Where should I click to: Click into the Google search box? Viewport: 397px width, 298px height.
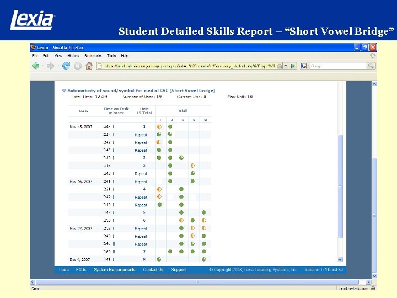pos(338,66)
